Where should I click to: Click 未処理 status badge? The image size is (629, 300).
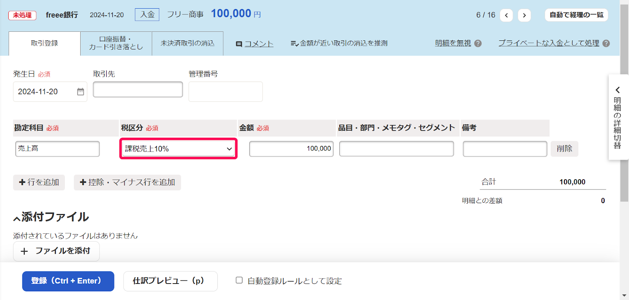22,15
